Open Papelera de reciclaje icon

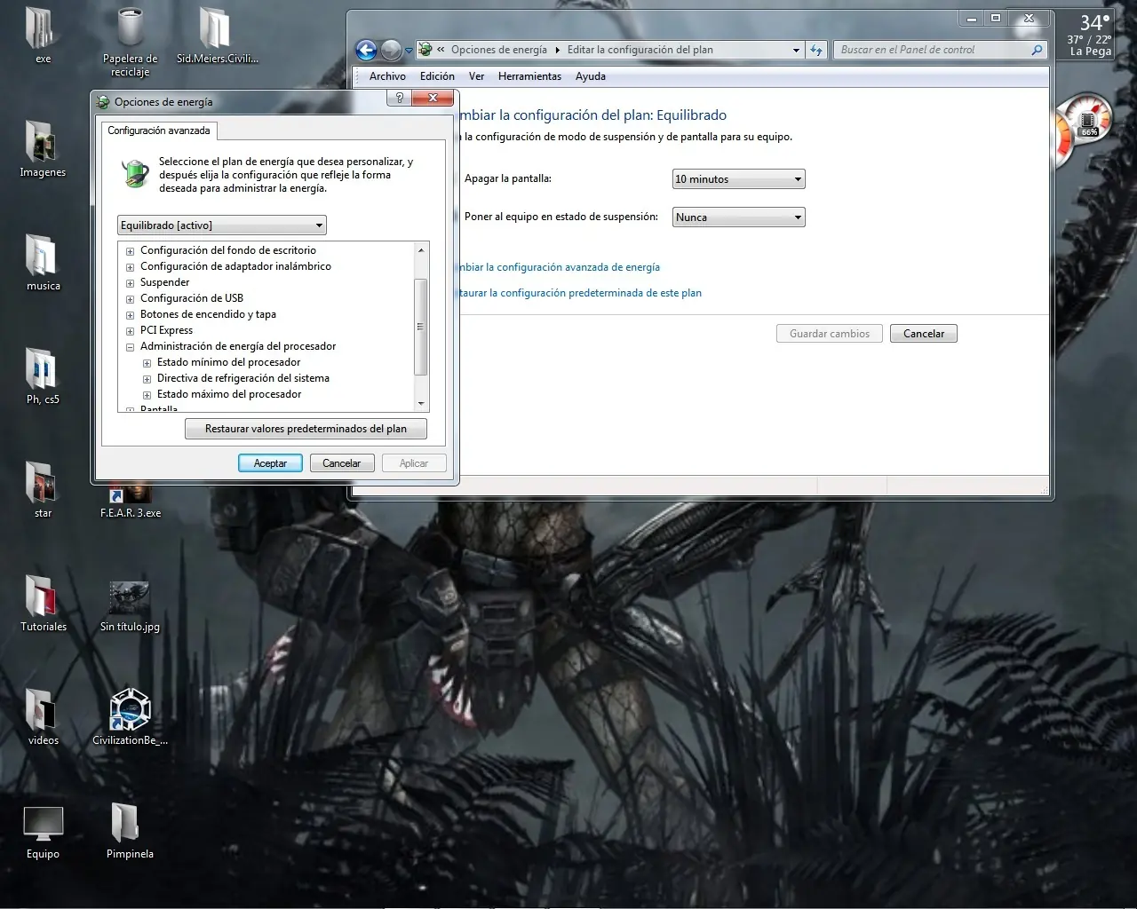coord(130,41)
